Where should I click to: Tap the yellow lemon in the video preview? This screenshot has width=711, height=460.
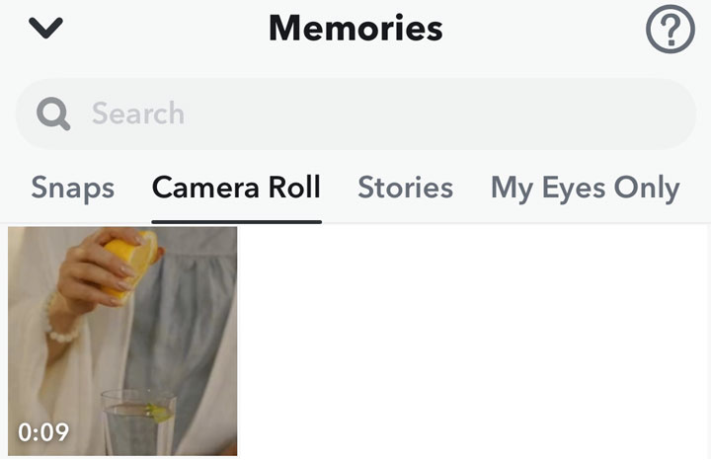point(131,263)
